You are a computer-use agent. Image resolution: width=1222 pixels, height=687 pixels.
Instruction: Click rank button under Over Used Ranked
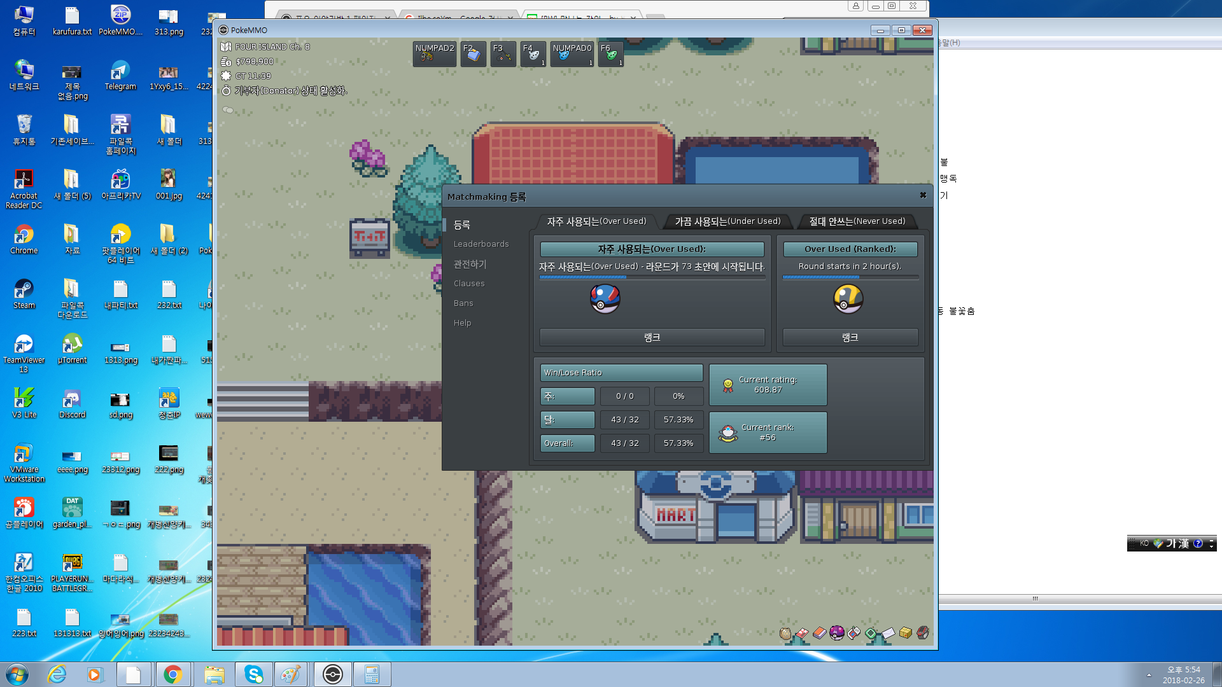(x=850, y=338)
